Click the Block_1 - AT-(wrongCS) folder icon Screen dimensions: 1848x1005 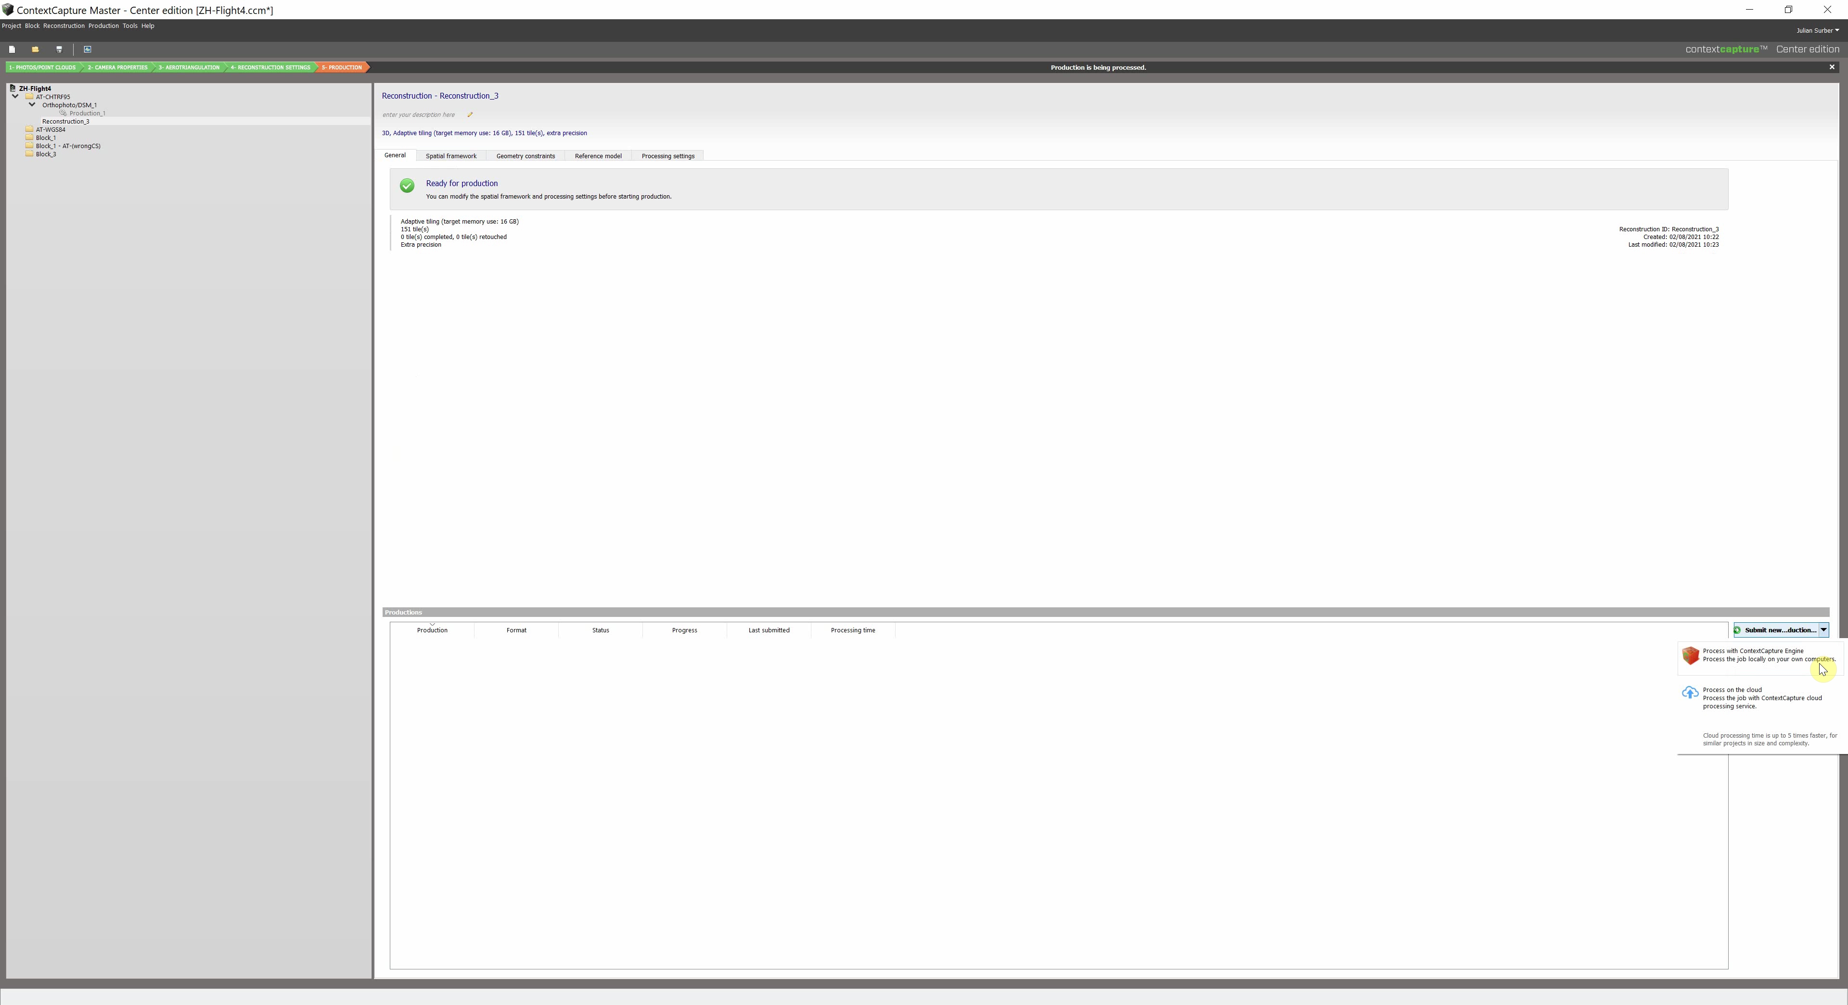29,146
